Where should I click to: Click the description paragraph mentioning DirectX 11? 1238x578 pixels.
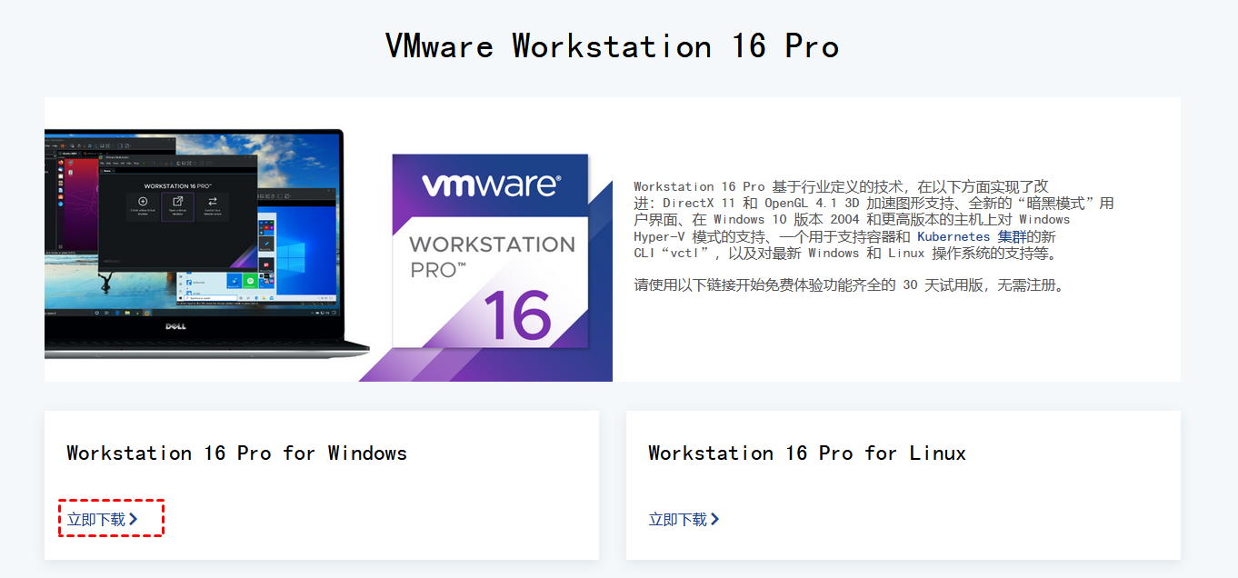(874, 220)
